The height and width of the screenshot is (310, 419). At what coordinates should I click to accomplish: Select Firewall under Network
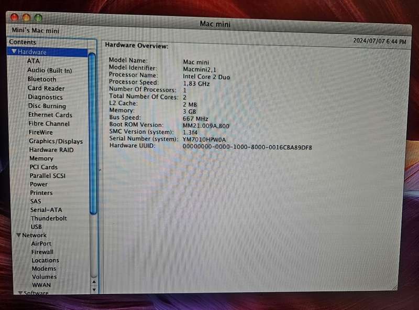tap(42, 252)
